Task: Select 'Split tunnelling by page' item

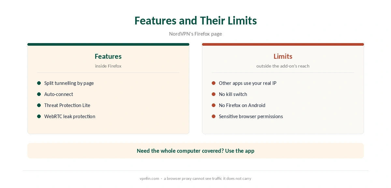Action: tap(69, 83)
